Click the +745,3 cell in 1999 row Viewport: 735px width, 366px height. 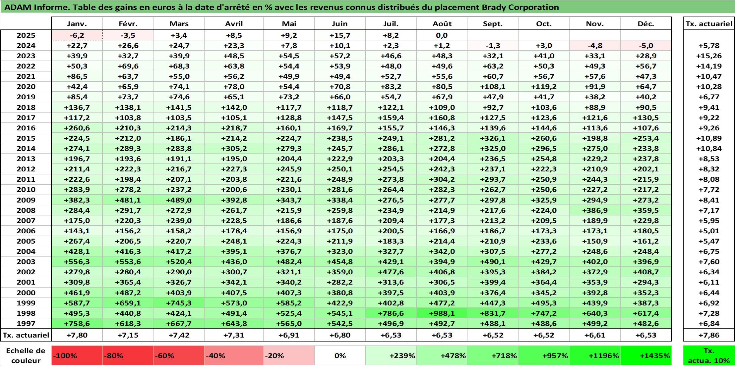[x=179, y=303]
